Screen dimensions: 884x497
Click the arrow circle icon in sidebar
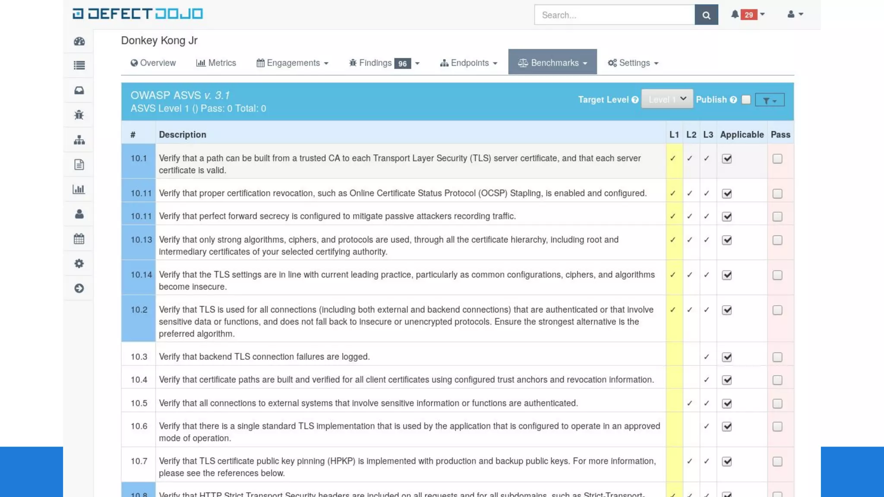(79, 288)
